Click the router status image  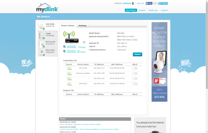[71, 37]
